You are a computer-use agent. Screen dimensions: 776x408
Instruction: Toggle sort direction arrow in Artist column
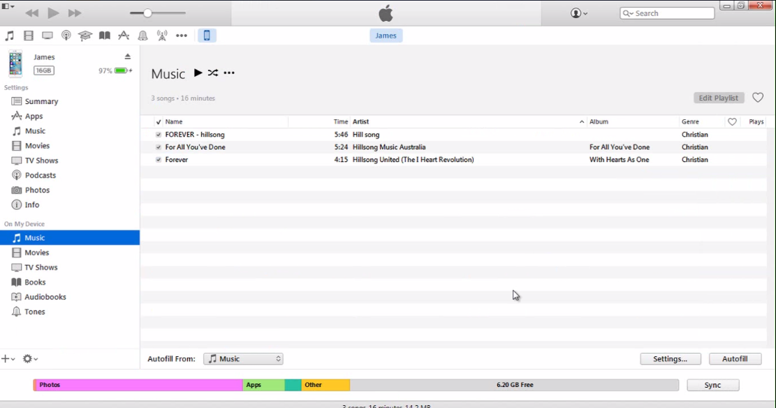(x=582, y=121)
